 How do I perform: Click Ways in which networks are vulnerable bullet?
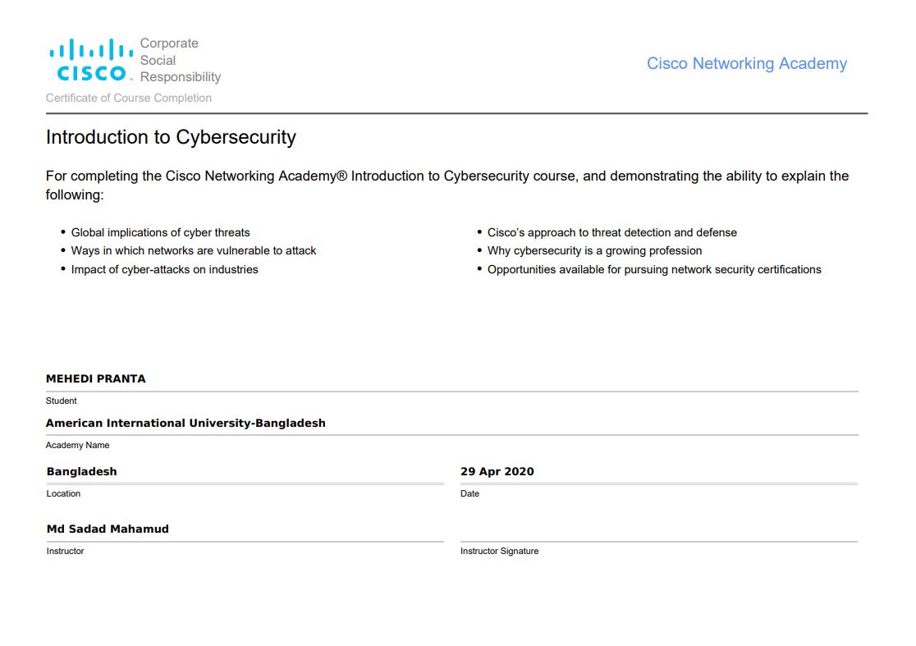[x=194, y=250]
